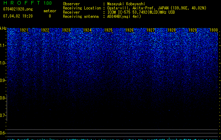Click the Ogata-vill. Akita-Pref. JAPAN location text
The height and width of the screenshot is (140, 221).
[157, 8]
